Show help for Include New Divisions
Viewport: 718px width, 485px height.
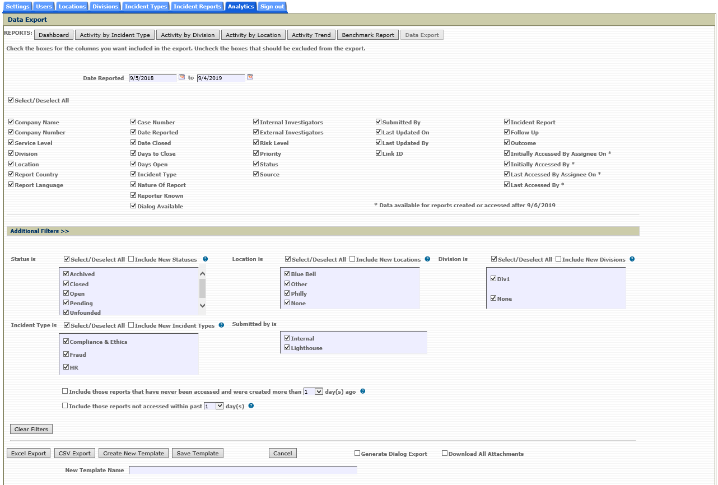632,259
